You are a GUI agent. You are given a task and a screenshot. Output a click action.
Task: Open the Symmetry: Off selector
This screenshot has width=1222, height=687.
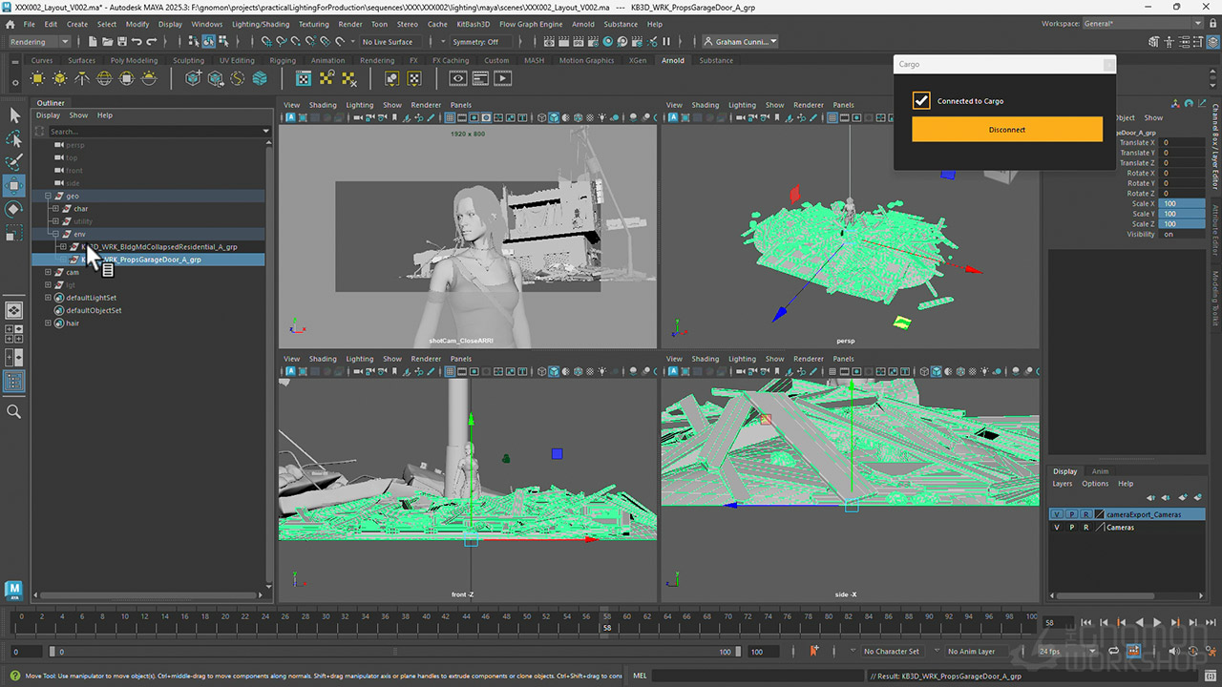point(476,42)
